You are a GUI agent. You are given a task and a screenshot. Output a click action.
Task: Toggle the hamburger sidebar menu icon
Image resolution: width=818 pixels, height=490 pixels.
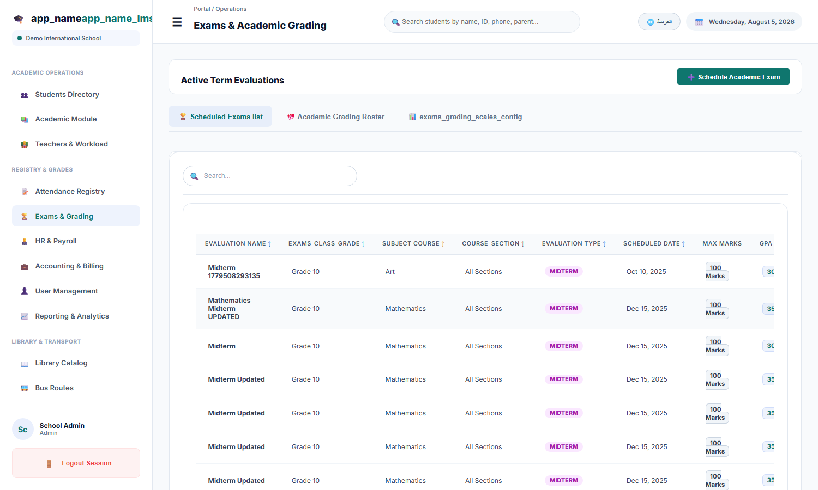[177, 22]
